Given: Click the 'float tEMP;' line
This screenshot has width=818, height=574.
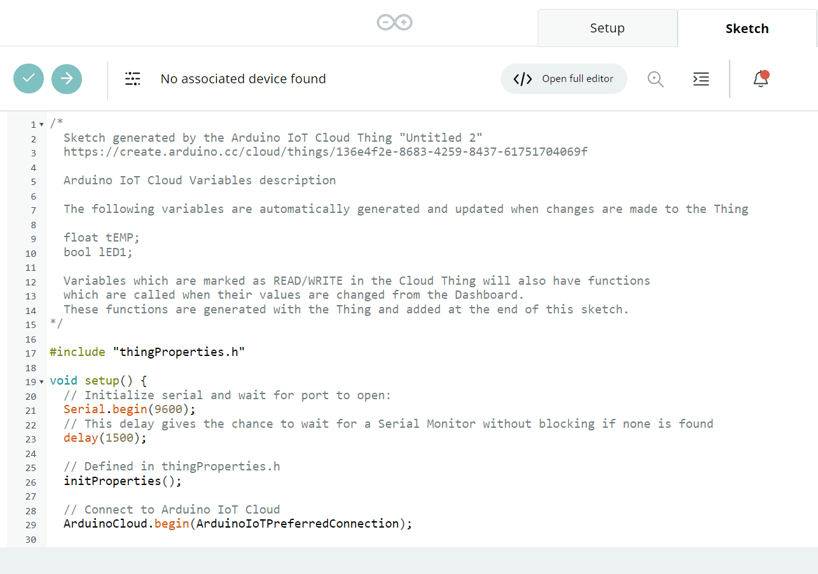Looking at the screenshot, I should 101,238.
